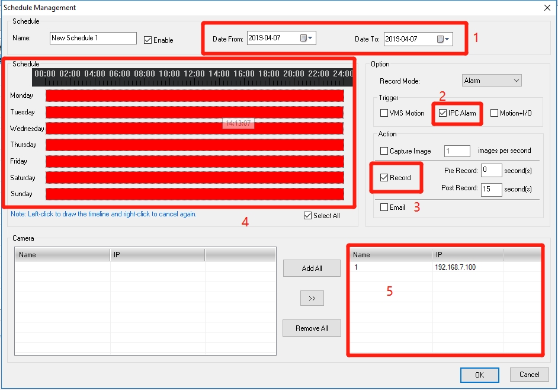This screenshot has width=558, height=390.
Task: Uncheck the IPC Alarm trigger
Action: pos(442,113)
